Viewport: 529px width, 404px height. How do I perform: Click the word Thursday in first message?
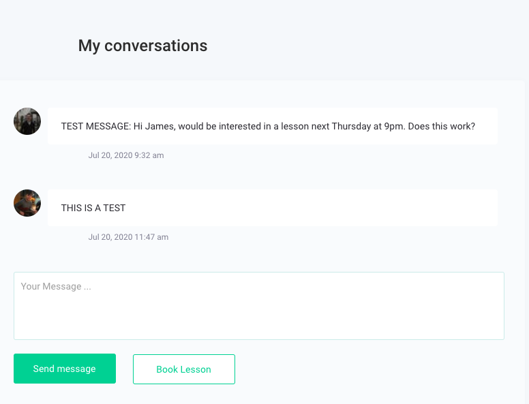(351, 126)
